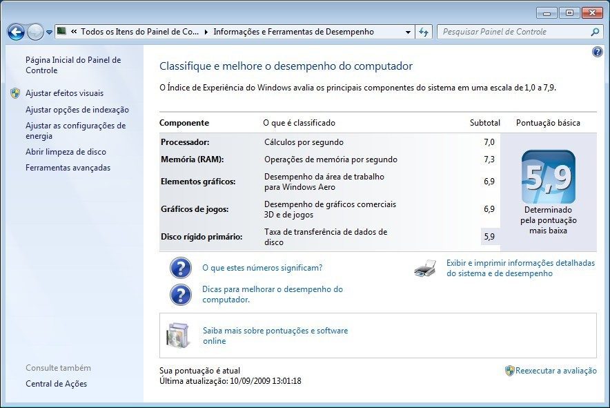This screenshot has height=408, width=610.
Task: Open the address bar history dropdown
Action: click(x=408, y=32)
